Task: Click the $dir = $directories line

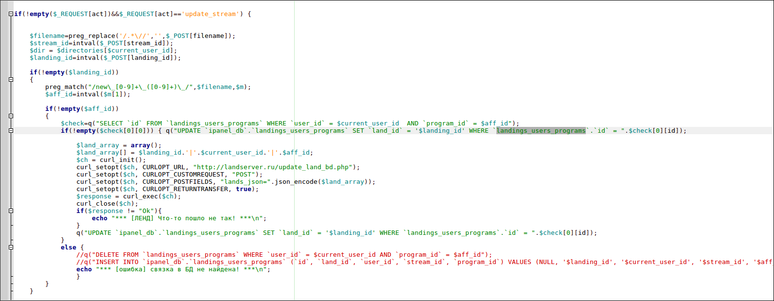Action: 103,51
